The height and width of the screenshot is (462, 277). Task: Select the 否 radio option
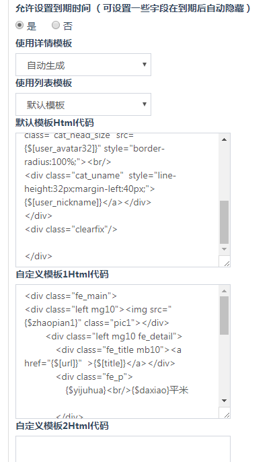[56, 26]
